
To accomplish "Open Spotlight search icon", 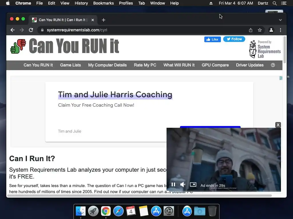I will point(274,3).
